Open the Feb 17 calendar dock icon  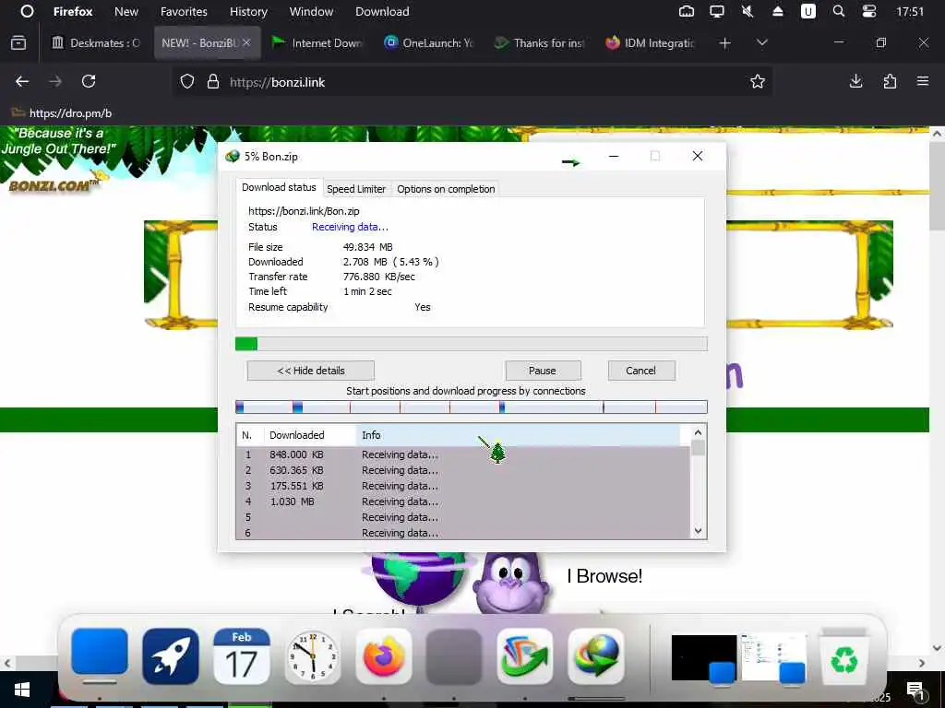click(241, 656)
